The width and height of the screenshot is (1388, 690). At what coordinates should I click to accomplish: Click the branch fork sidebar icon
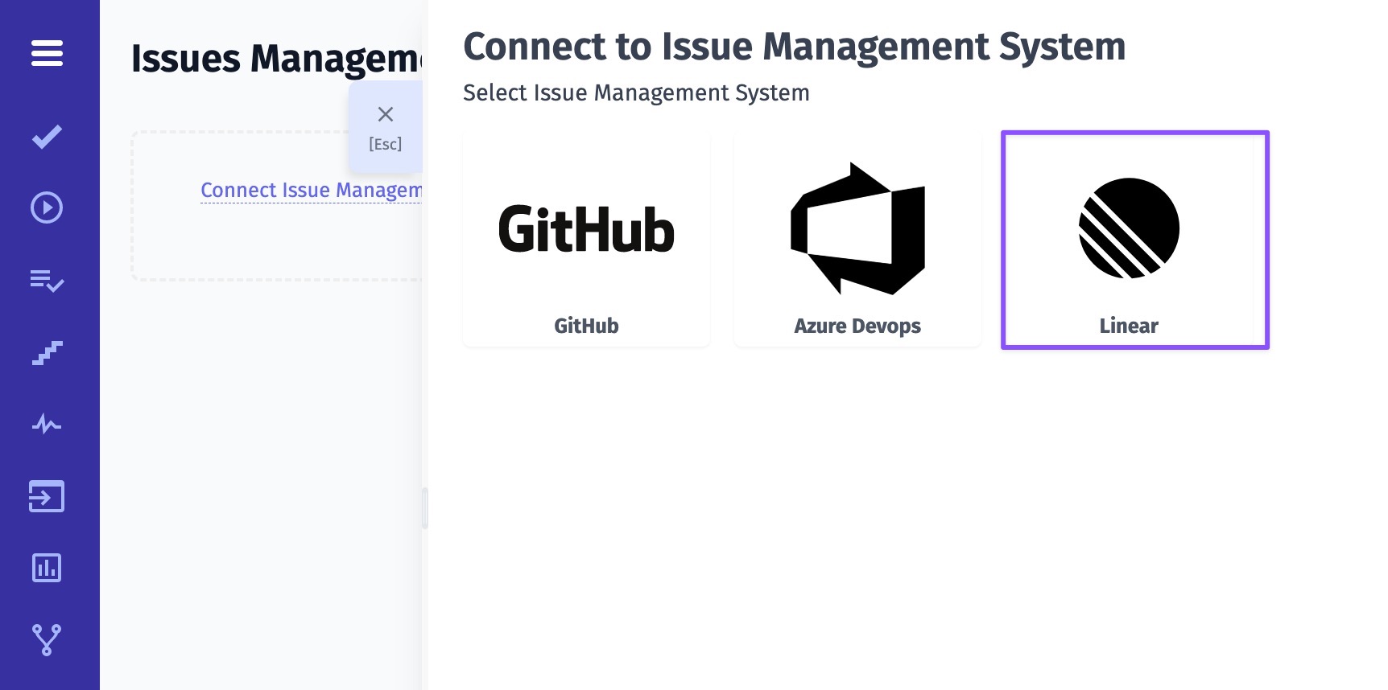tap(47, 640)
